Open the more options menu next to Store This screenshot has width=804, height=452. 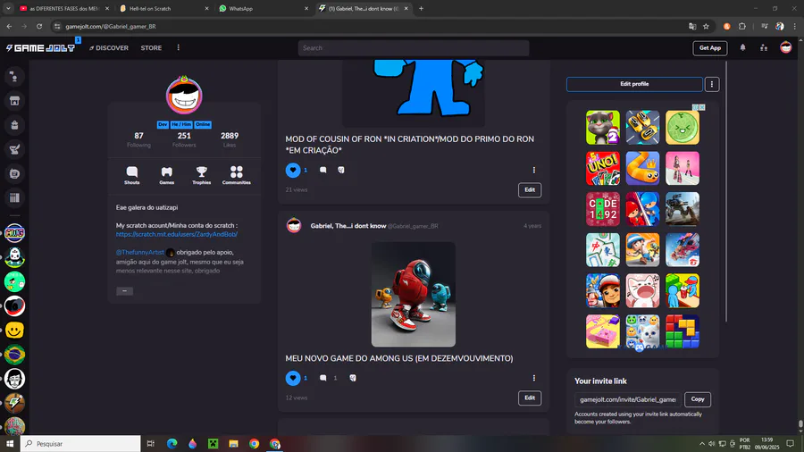179,47
